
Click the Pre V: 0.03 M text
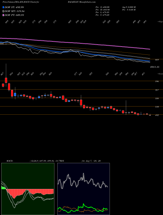pos(129,10)
